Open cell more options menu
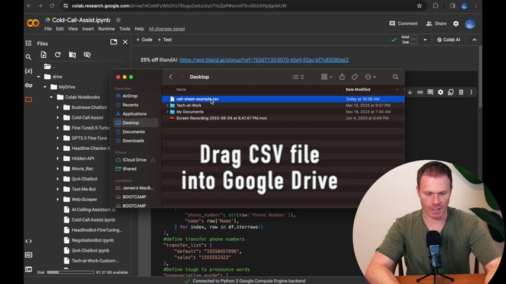 coord(471,92)
